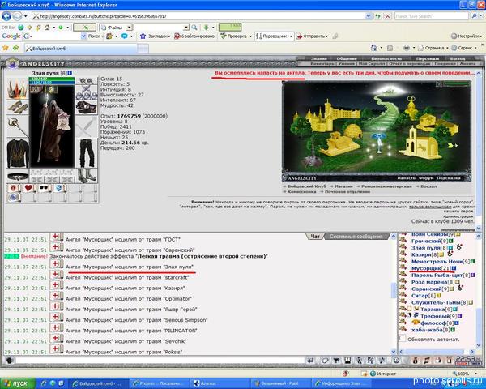Screen dimensions: 486x389
Task: Switch to the Paint window in taskbar
Action: pos(279,383)
